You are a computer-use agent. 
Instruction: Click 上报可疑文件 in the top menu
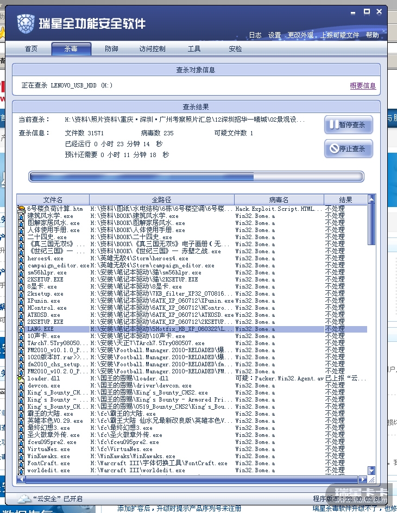point(339,35)
